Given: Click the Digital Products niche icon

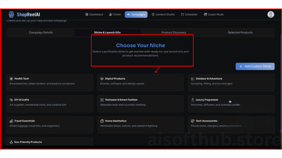Looking at the screenshot, I should 102,79.
